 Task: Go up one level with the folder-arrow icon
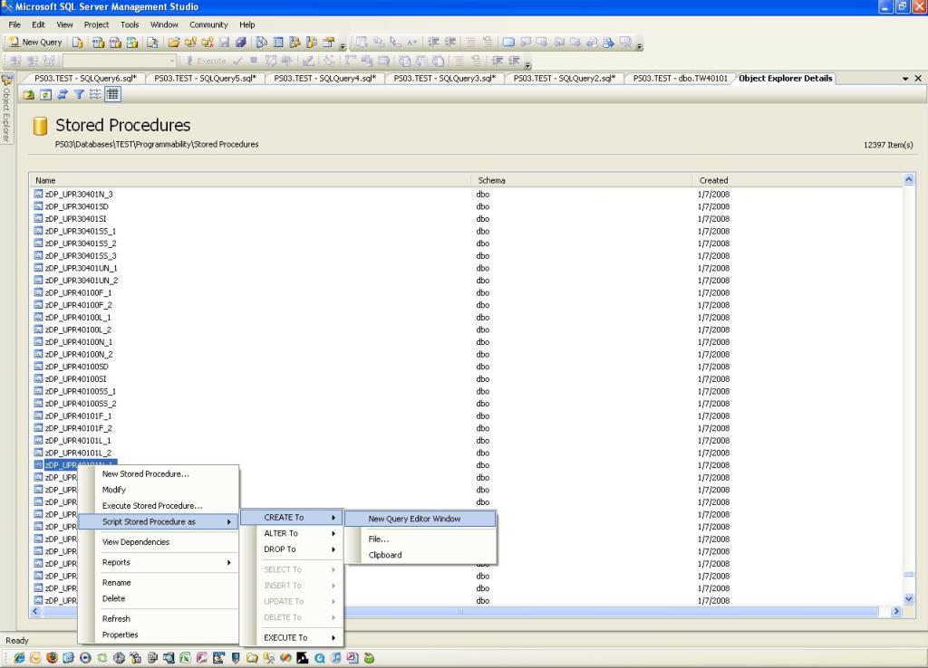[28, 94]
